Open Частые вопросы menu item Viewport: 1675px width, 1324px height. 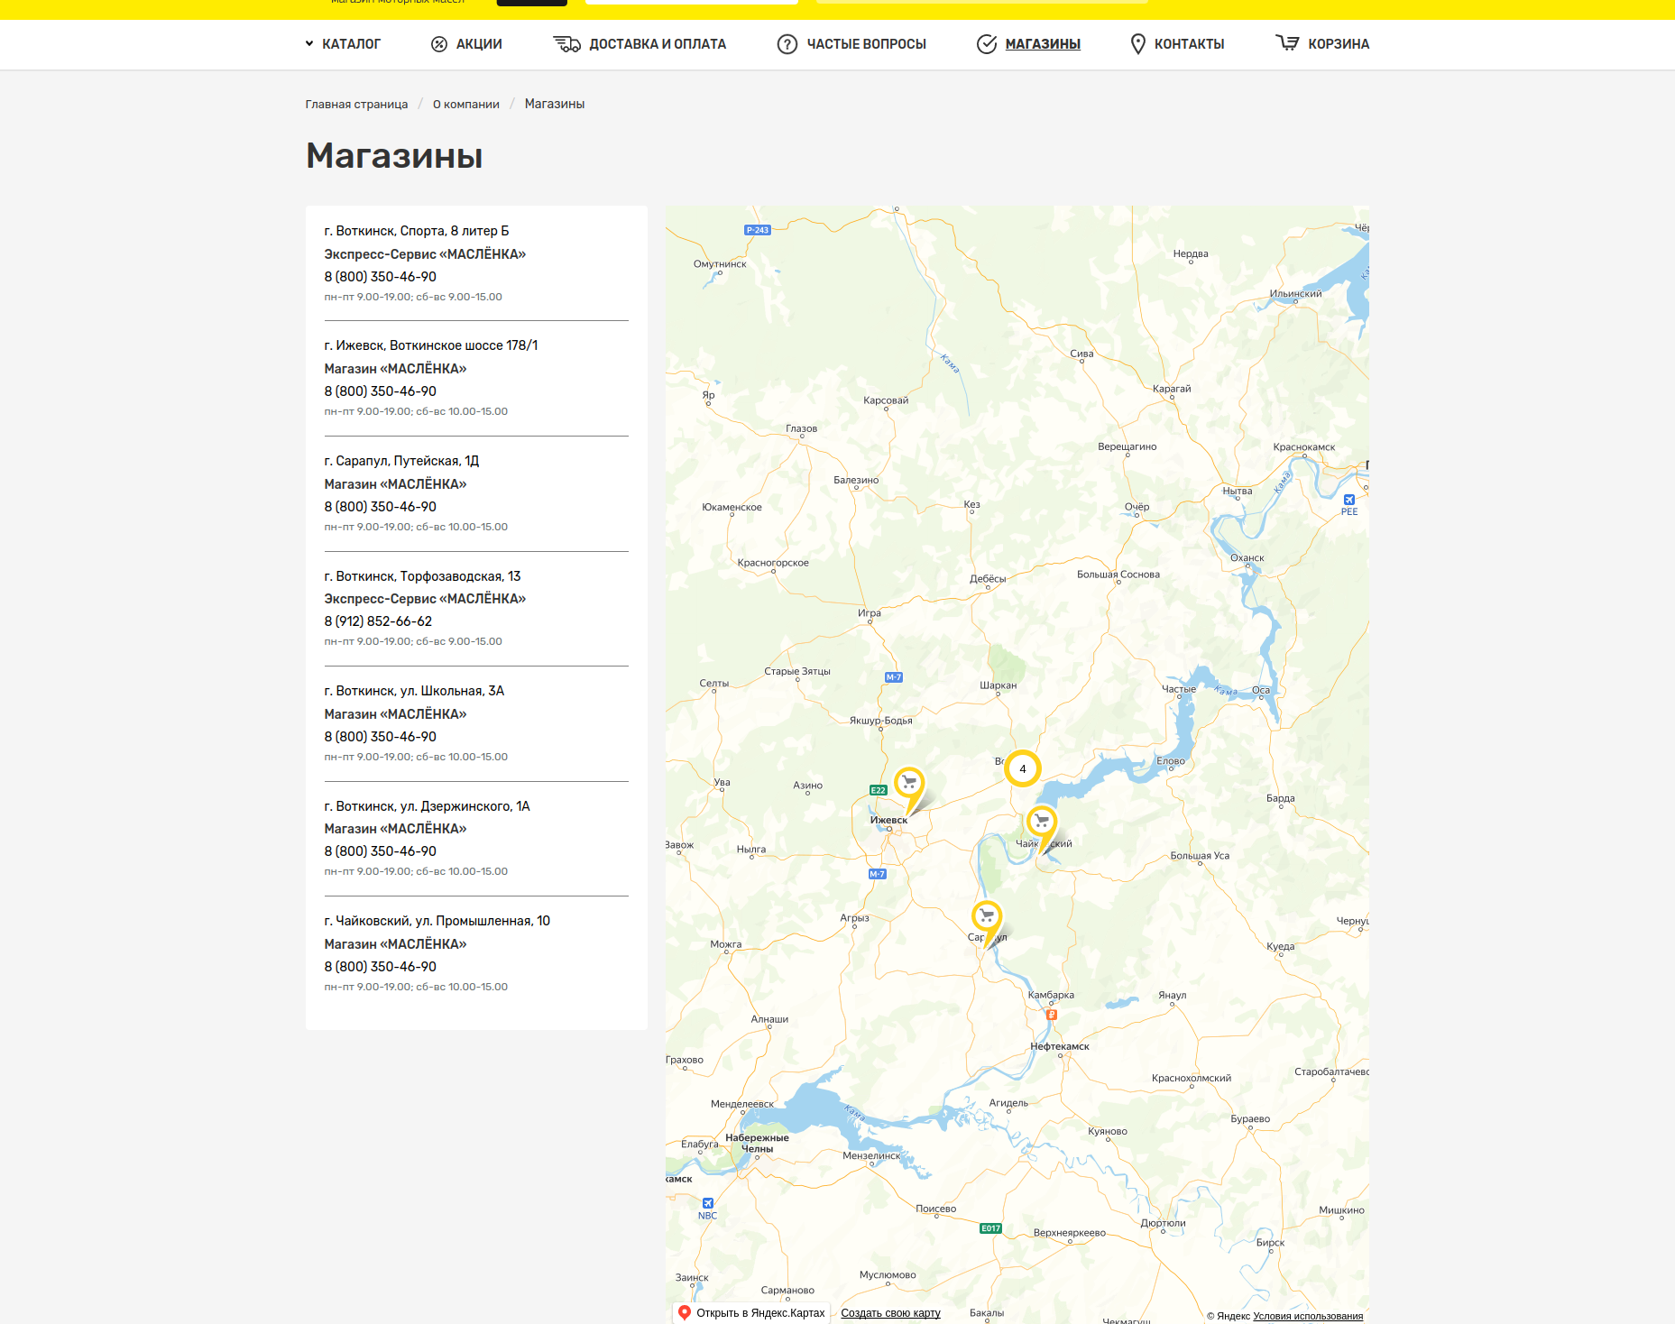(867, 44)
